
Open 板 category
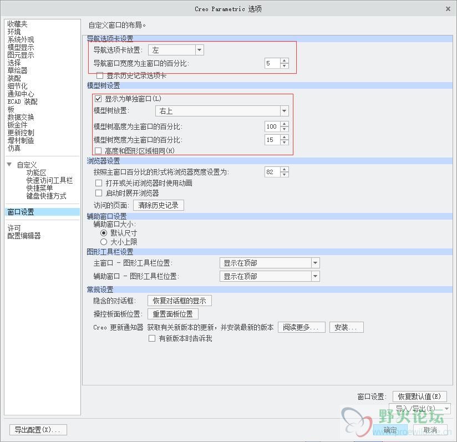[11, 109]
